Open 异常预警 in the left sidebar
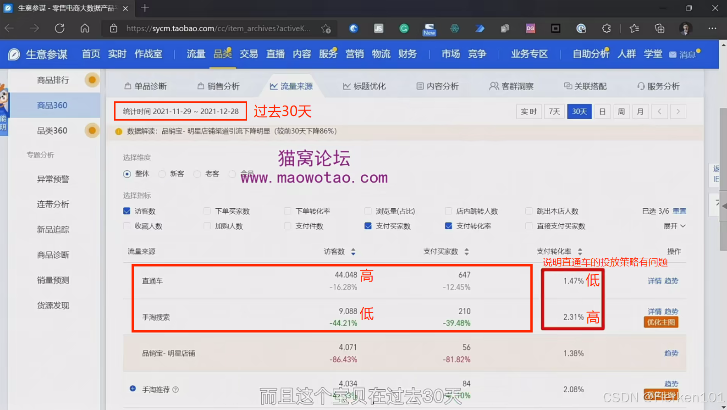 [53, 179]
